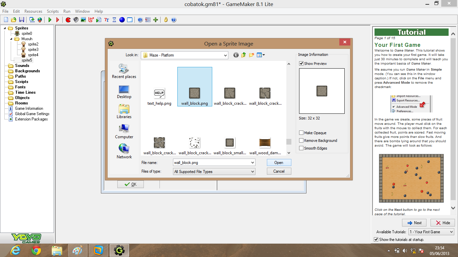Open the wall_block.png sprite file
The height and width of the screenshot is (257, 458).
coord(279,162)
